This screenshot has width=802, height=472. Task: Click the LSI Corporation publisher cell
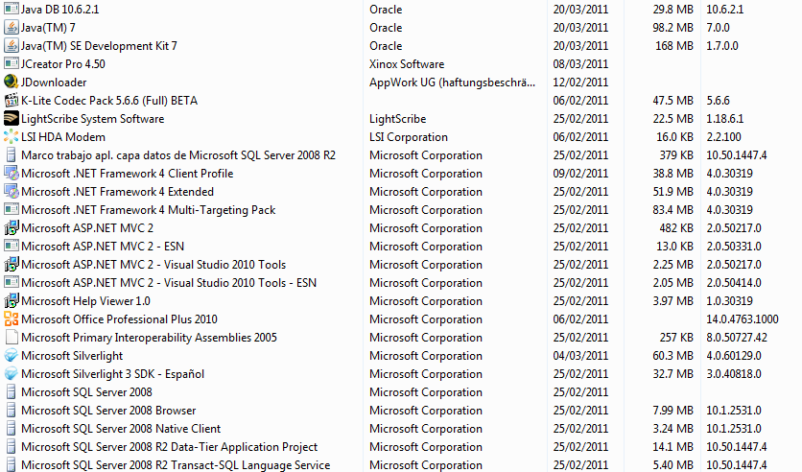pos(408,137)
